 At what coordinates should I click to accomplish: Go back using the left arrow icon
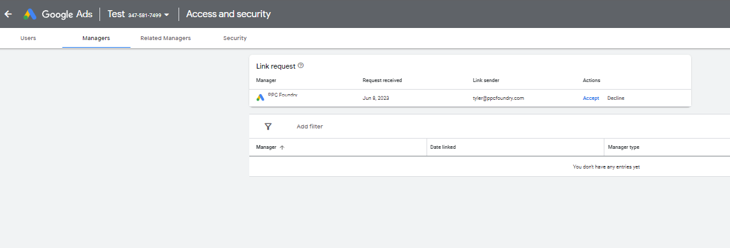coord(8,14)
